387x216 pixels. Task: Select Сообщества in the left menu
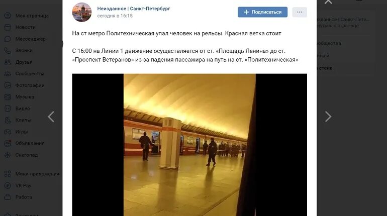click(x=30, y=74)
